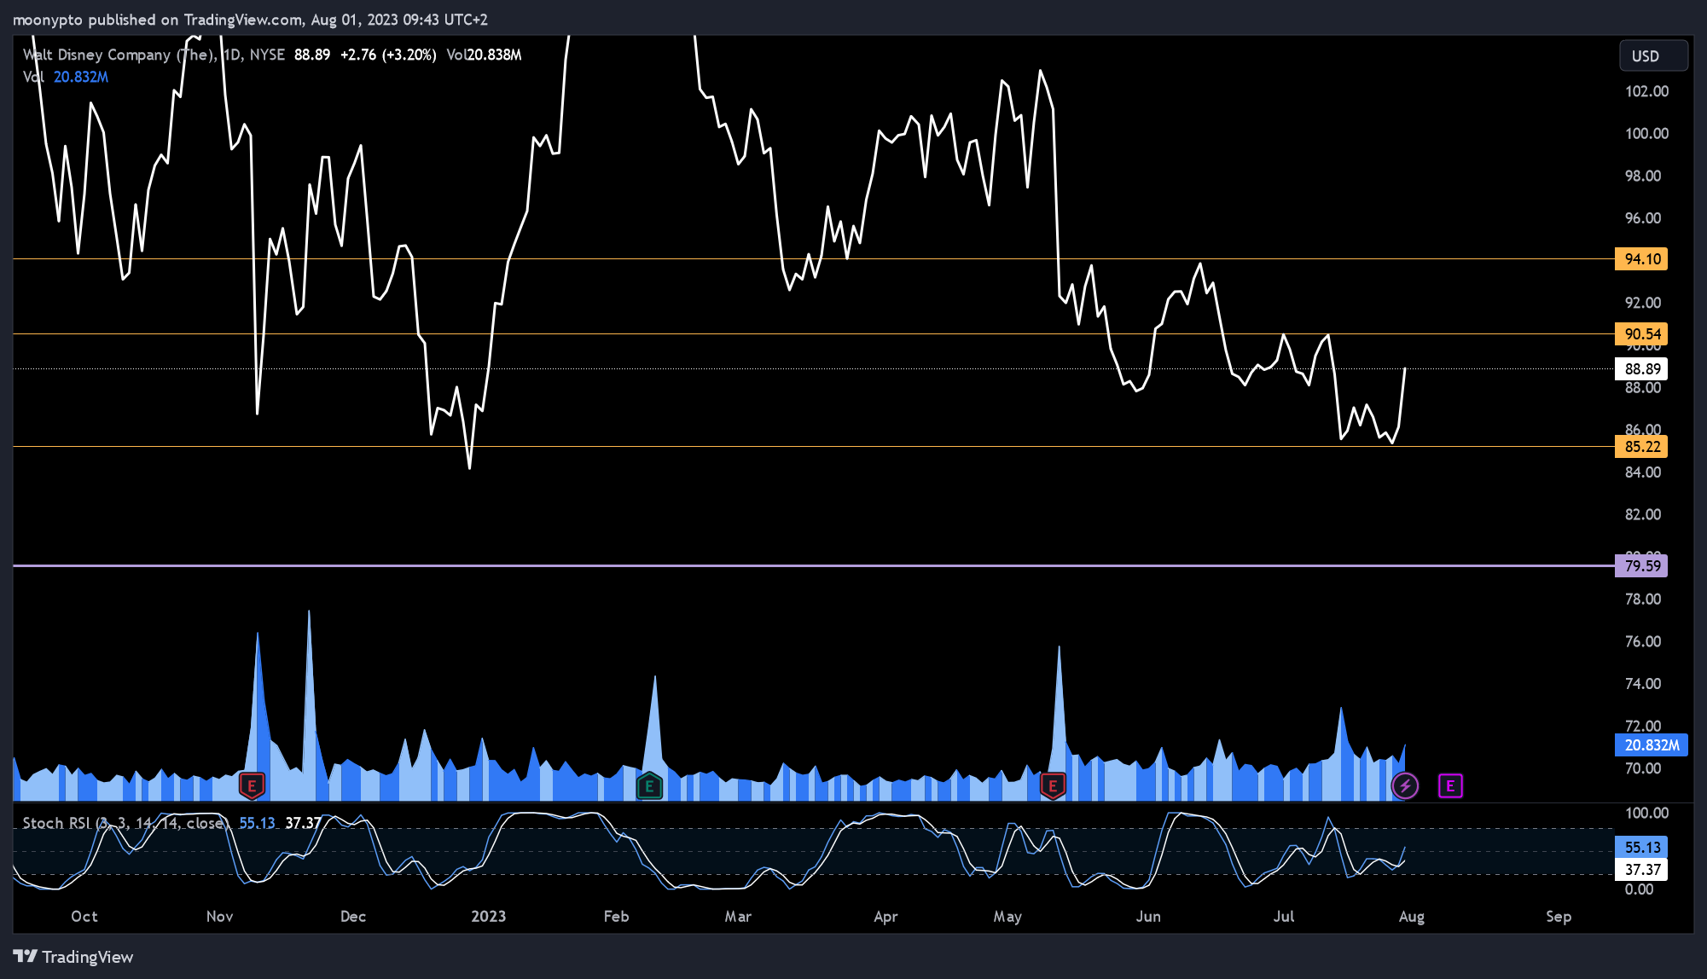Click the volume 20.832M axis label
Viewport: 1707px width, 979px height.
1651,745
